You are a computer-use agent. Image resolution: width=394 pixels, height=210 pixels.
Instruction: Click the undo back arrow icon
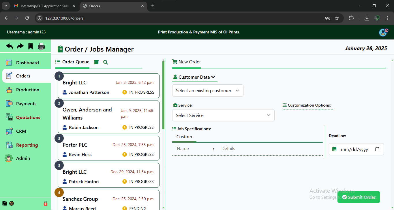tap(10, 46)
